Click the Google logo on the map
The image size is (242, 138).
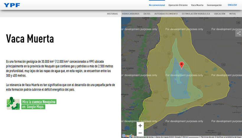pos(127,136)
